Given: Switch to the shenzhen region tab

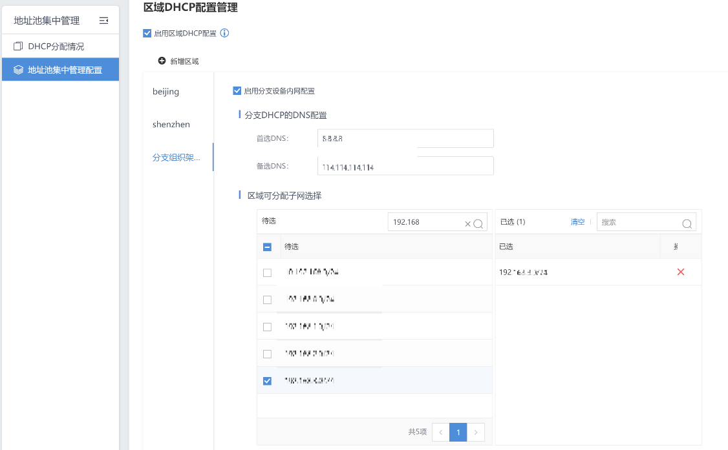Looking at the screenshot, I should (x=171, y=124).
